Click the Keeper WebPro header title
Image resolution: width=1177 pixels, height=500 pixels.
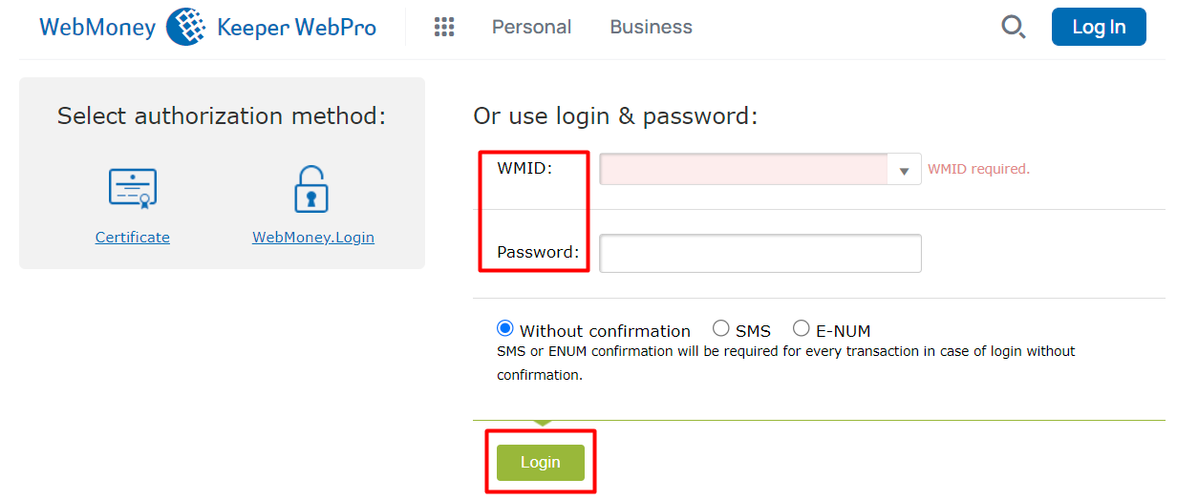pyautogui.click(x=297, y=27)
